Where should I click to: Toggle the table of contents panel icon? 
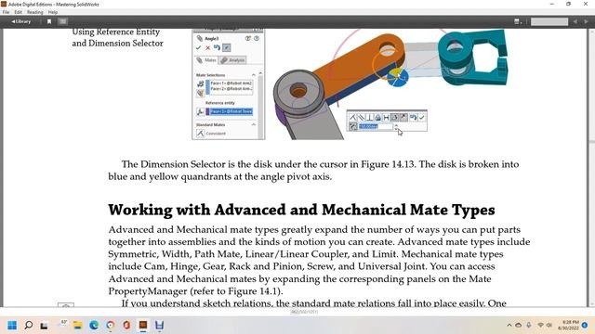tap(63, 21)
